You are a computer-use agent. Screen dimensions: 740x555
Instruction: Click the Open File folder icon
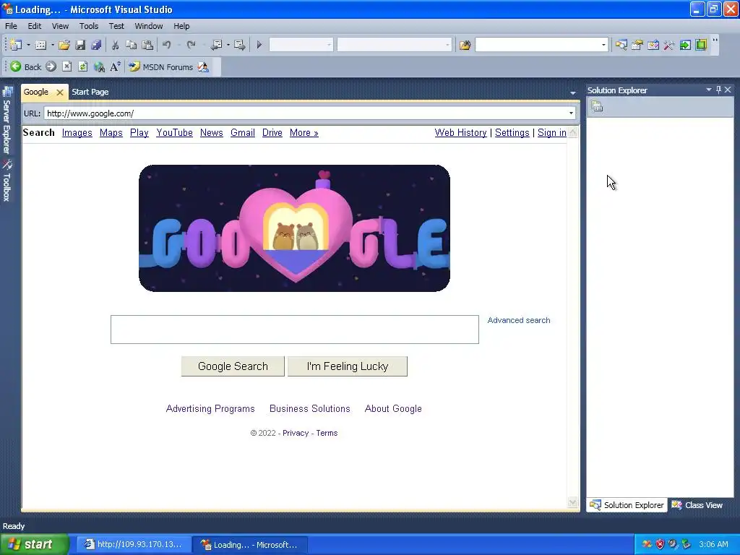point(64,45)
